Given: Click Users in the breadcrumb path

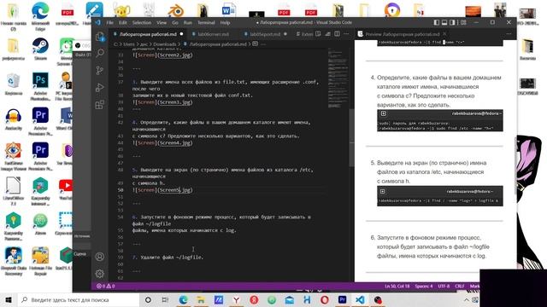Looking at the screenshot, I should tap(129, 44).
